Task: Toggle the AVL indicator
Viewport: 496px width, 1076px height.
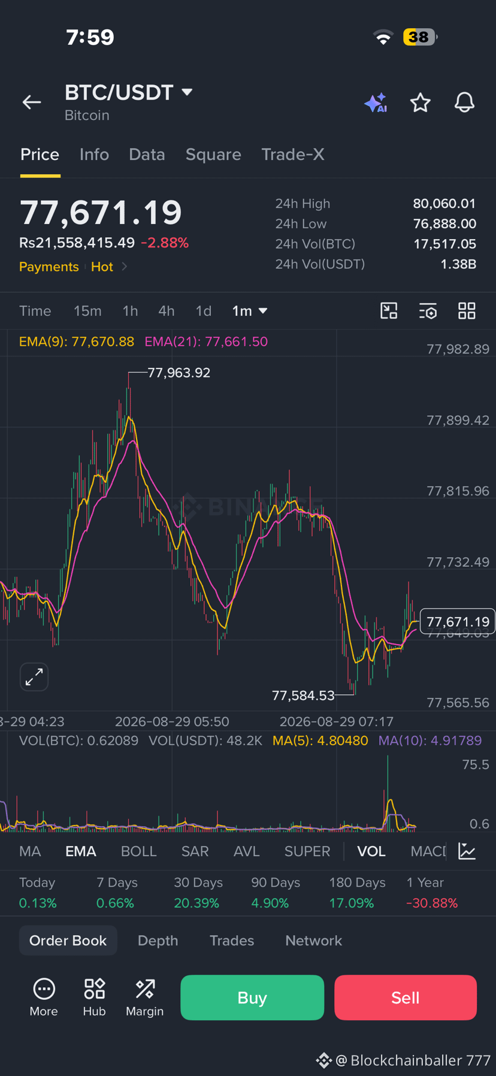Action: [x=246, y=851]
